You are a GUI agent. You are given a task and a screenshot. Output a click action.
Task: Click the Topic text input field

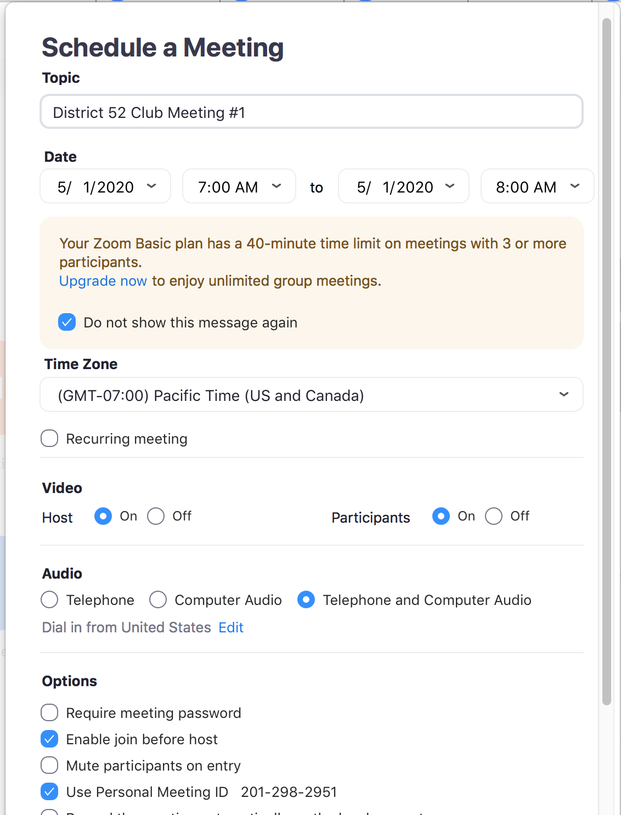click(311, 112)
